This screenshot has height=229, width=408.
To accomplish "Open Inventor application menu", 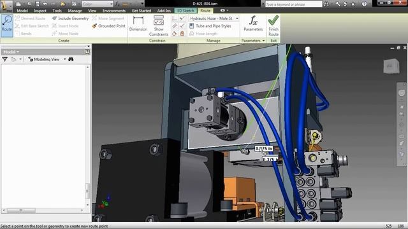I will click(6, 6).
